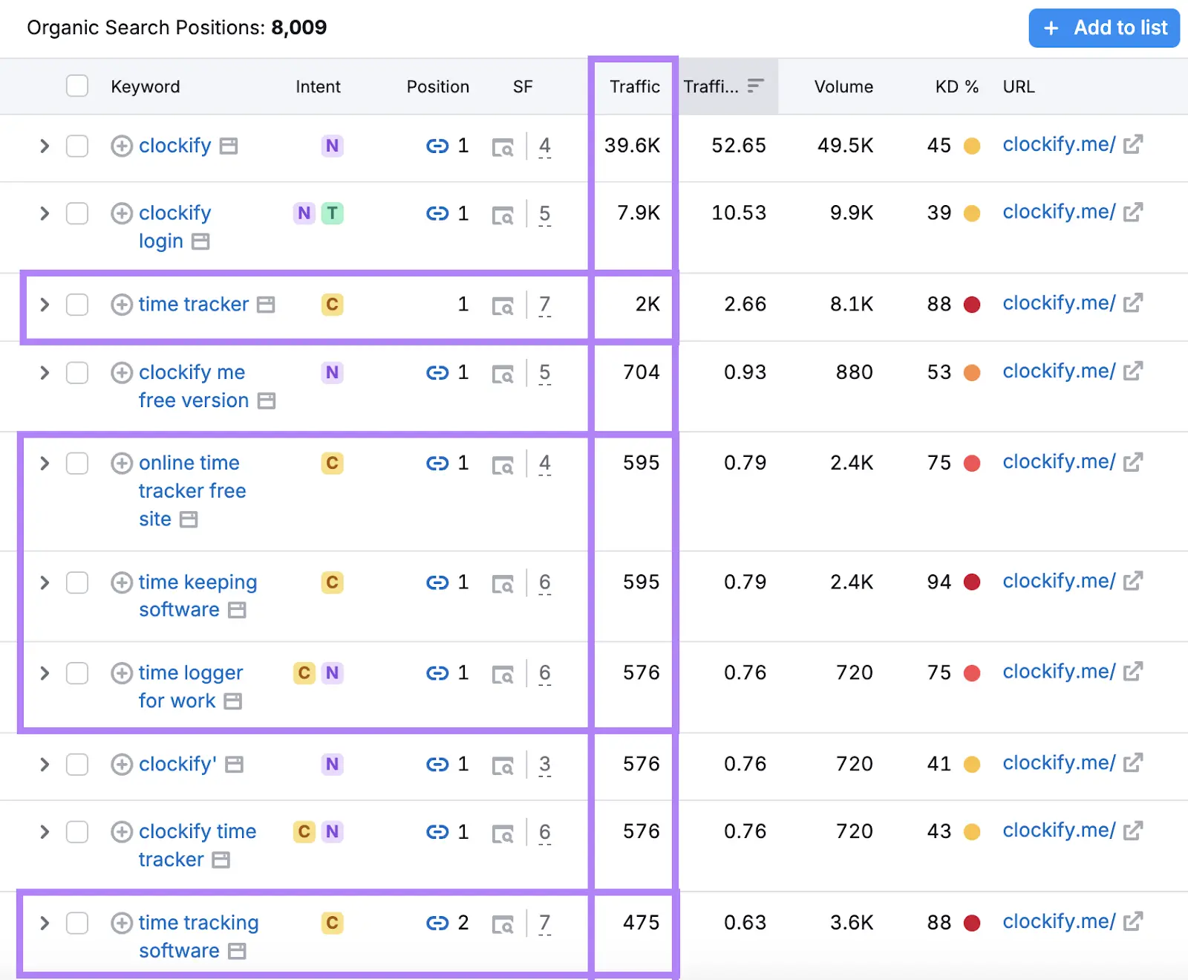Click the Add to list button
Viewport: 1188px width, 980px height.
tap(1104, 27)
